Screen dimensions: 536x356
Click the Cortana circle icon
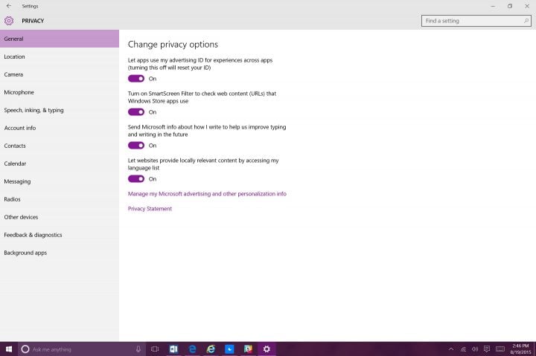click(25, 349)
